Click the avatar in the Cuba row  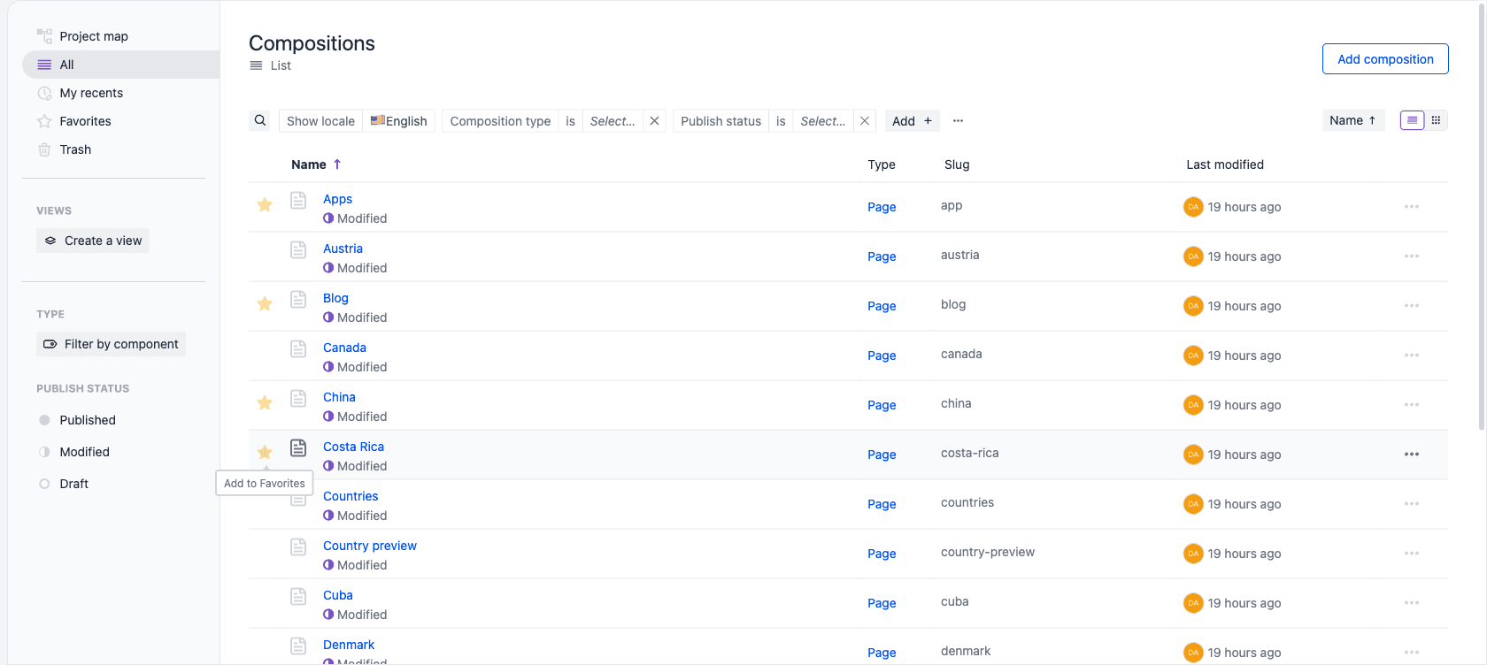point(1193,603)
